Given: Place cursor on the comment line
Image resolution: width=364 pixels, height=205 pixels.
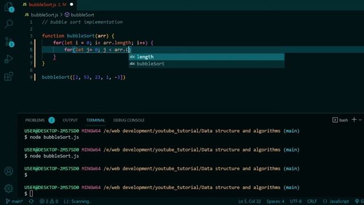Looking at the screenshot, I should click(x=82, y=22).
